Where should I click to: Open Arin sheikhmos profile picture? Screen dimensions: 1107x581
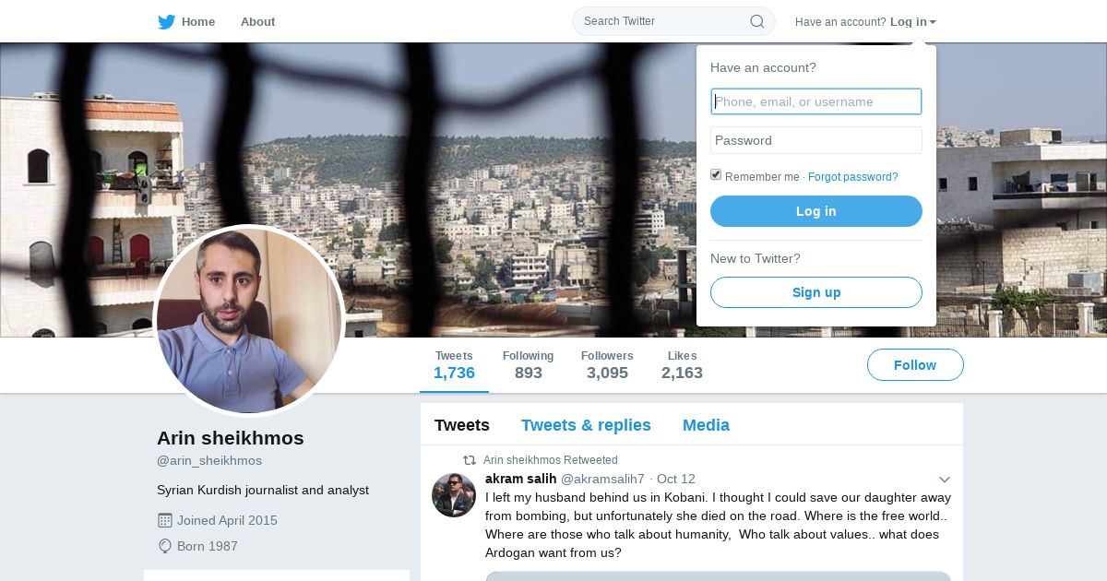[x=249, y=321]
